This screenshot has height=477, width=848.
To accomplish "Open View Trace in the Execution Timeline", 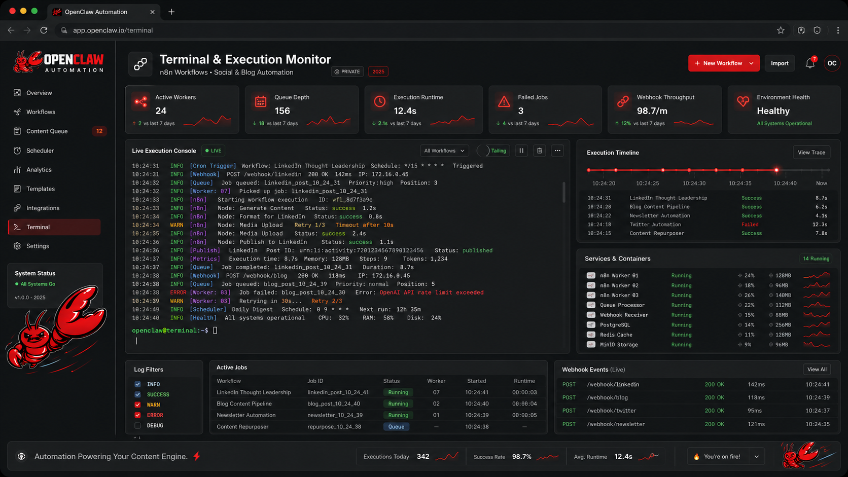I will pyautogui.click(x=811, y=152).
